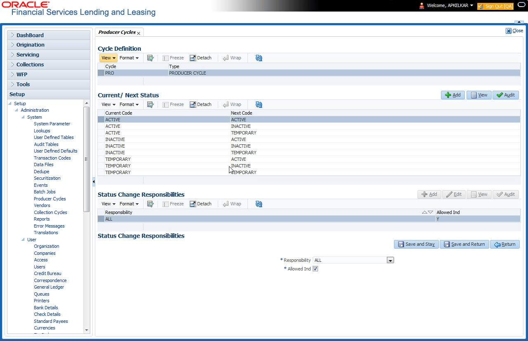This screenshot has width=528, height=341.
Task: Click Query by Example icon in Current/Next Status
Action: (150, 105)
